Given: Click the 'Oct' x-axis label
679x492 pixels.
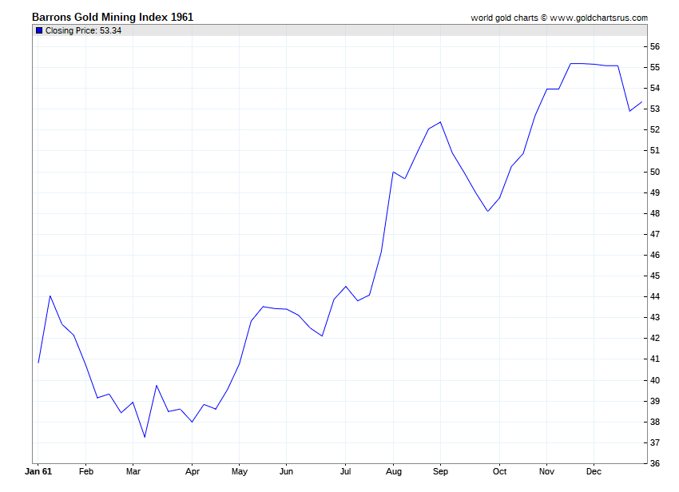Looking at the screenshot, I should (x=499, y=471).
